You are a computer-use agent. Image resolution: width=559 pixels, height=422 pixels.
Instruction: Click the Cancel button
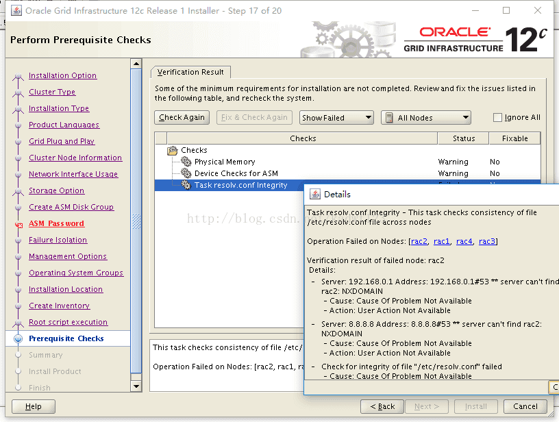(525, 406)
